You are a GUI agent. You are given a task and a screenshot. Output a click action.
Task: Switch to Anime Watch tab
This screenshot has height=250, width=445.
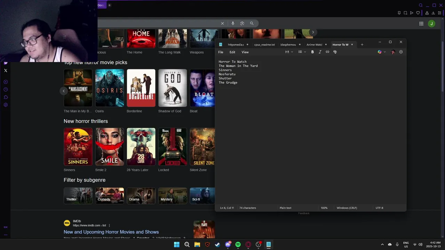314,44
